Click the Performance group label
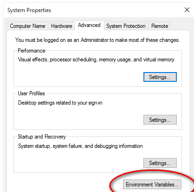 tap(32, 51)
